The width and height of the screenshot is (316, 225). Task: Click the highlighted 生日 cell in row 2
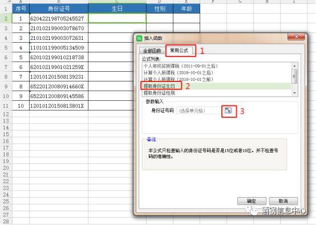(117, 18)
